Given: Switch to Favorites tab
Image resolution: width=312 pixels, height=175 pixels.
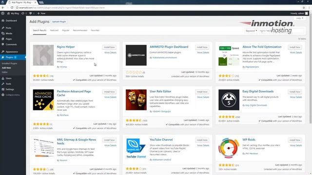Looking at the screenshot, I should [95, 30].
